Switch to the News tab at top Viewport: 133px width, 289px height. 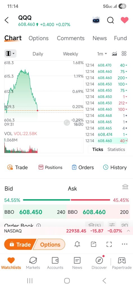(99, 38)
